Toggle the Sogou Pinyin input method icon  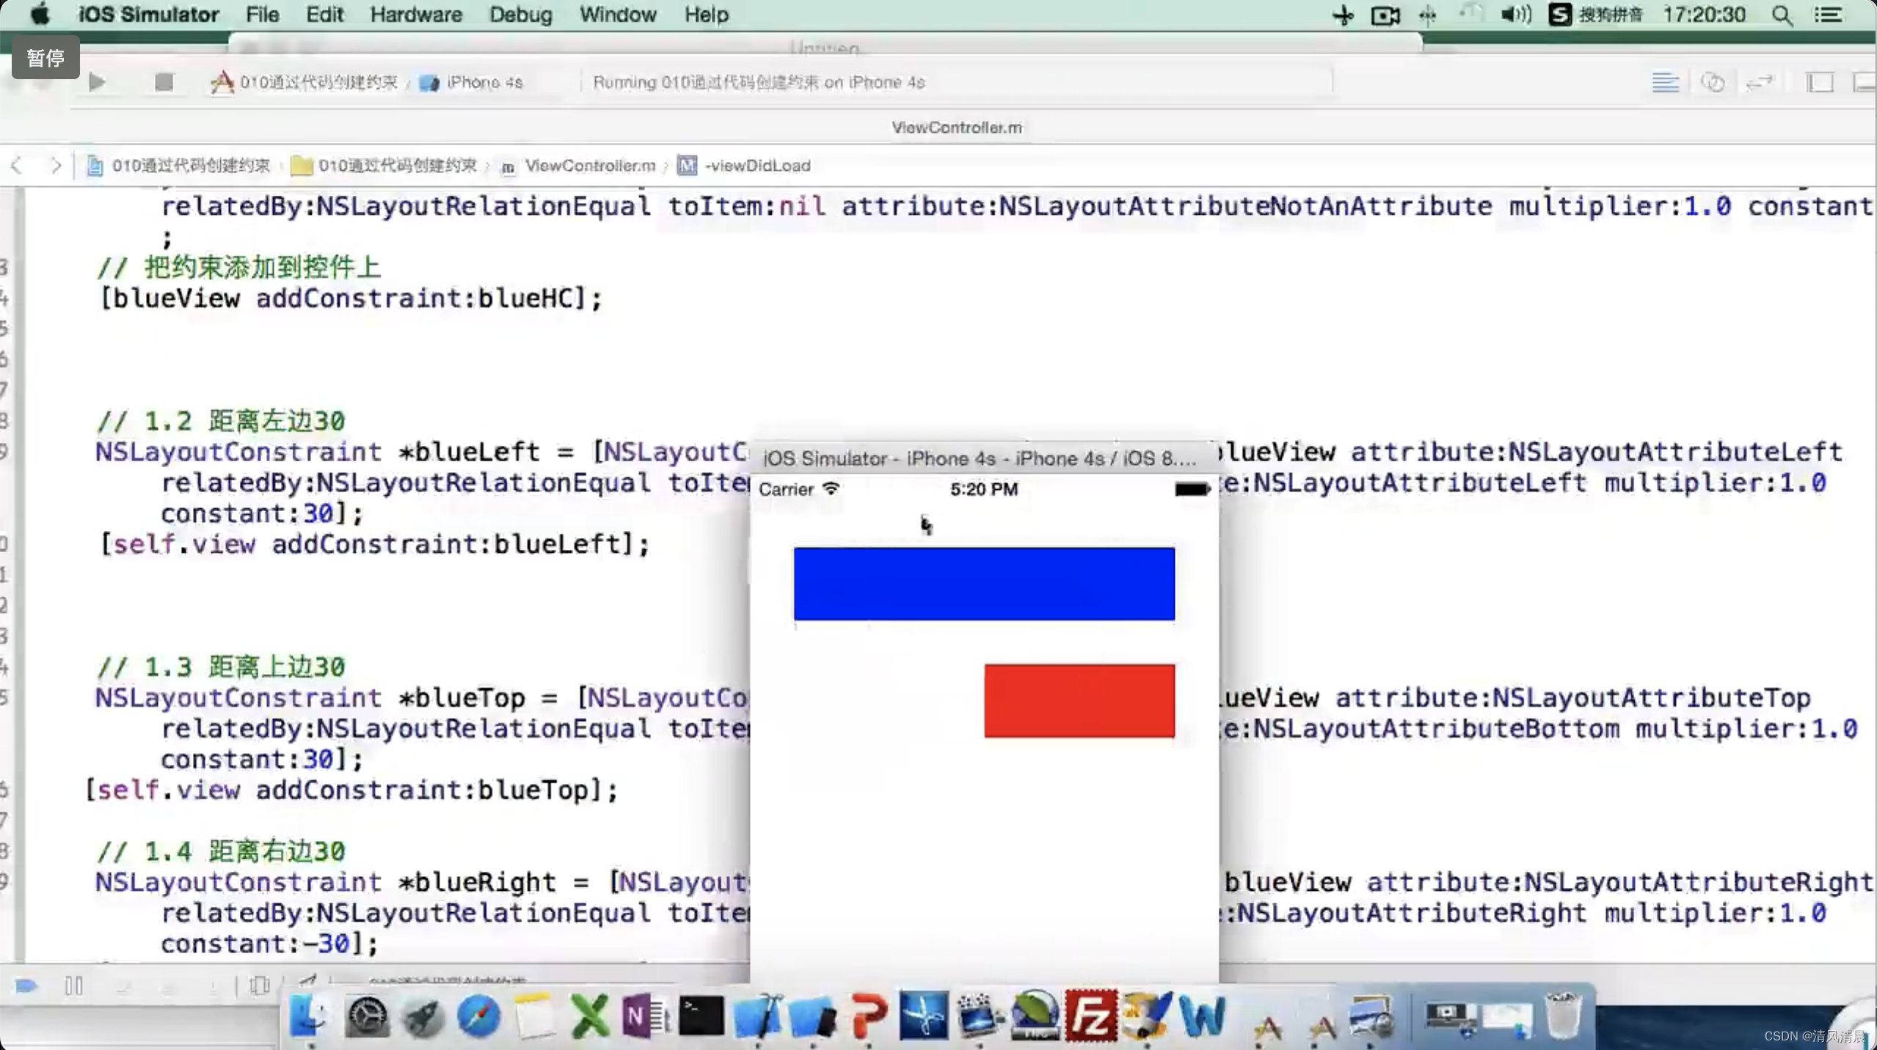pyautogui.click(x=1560, y=15)
